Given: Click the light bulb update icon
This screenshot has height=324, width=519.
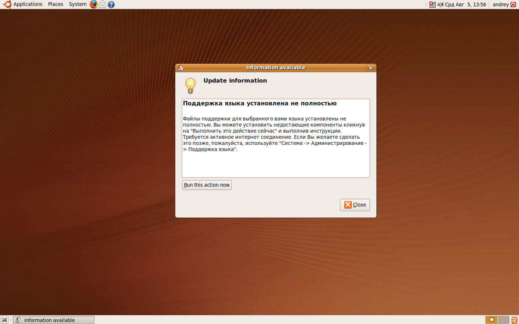Looking at the screenshot, I should [190, 86].
